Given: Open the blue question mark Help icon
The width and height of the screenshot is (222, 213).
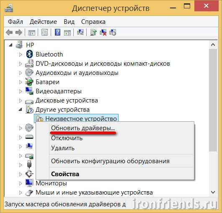Looking at the screenshot, I should coord(57,33).
